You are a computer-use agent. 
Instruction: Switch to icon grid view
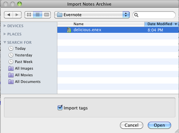29,15
